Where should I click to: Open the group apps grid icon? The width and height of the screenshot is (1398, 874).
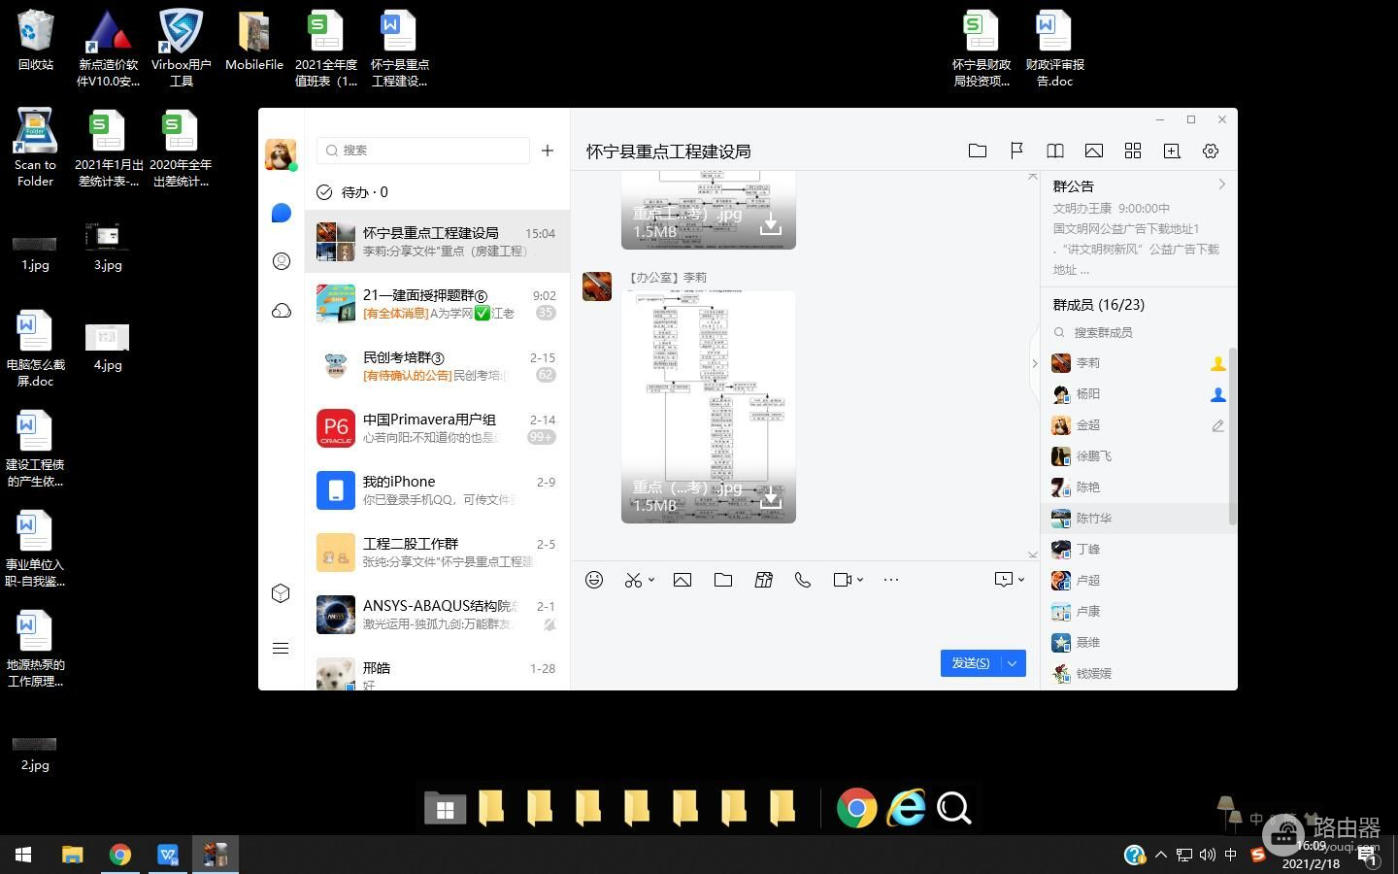(1133, 151)
